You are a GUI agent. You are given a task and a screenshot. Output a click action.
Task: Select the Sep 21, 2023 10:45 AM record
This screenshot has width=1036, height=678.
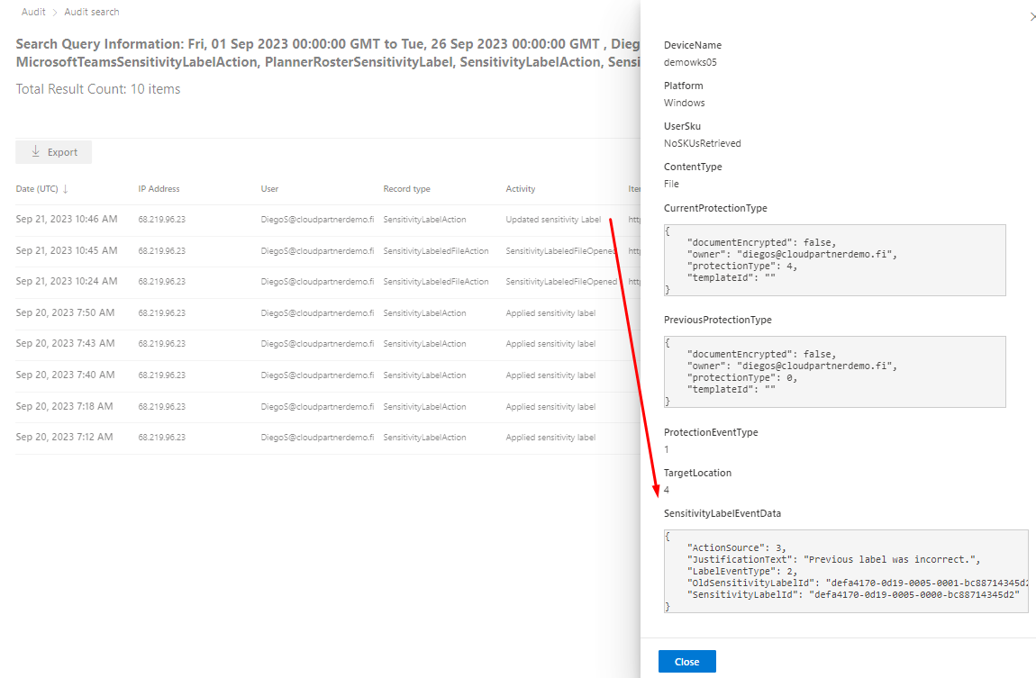click(67, 250)
